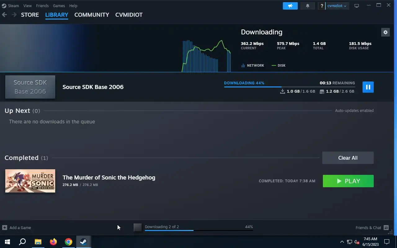This screenshot has height=248, width=397.
Task: Open the Windows notification center
Action: [387, 242]
